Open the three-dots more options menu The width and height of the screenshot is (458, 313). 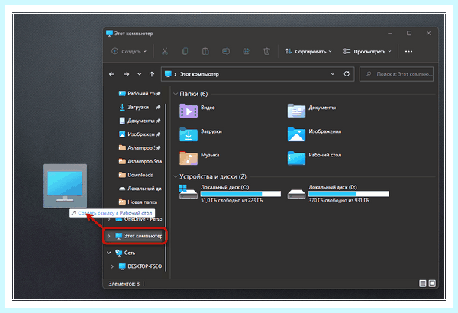click(408, 51)
